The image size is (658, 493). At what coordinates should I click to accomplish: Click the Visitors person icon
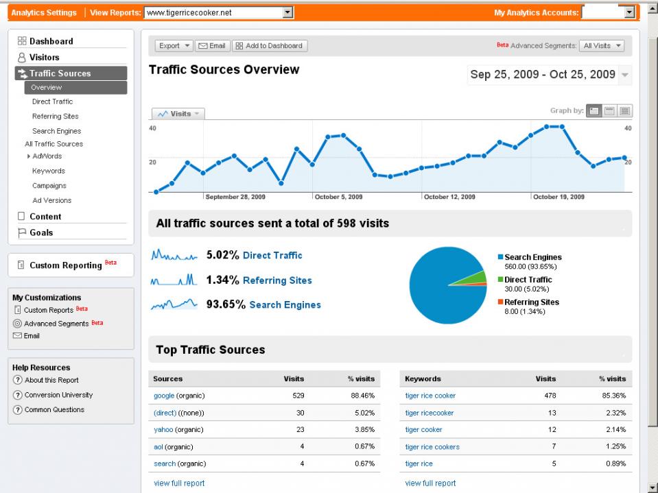pos(21,58)
